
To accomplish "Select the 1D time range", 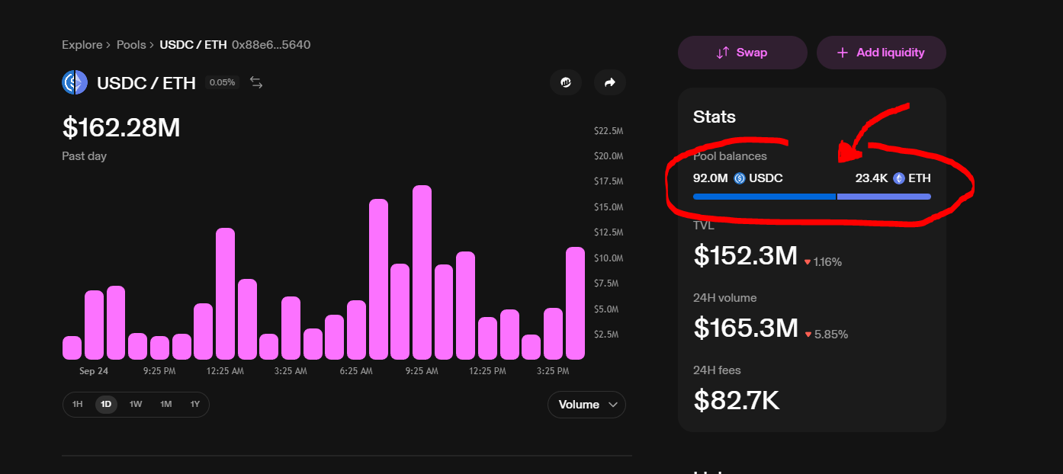I will [106, 404].
